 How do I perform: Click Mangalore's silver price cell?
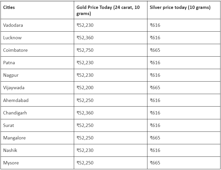coord(155,138)
